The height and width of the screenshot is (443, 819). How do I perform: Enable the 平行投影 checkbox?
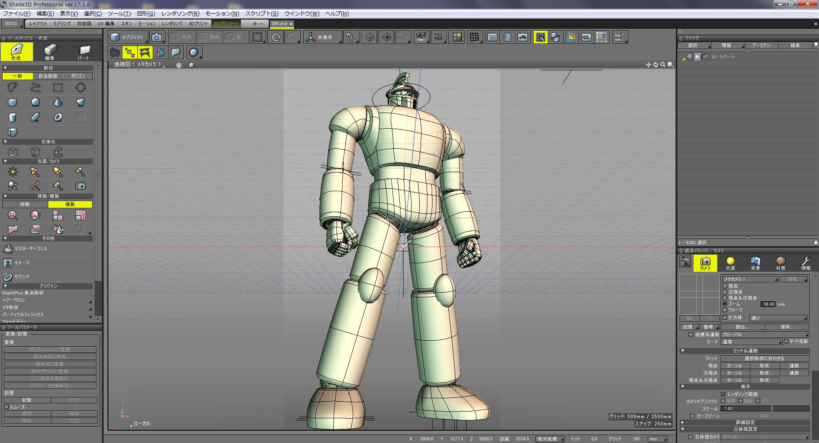click(x=786, y=341)
